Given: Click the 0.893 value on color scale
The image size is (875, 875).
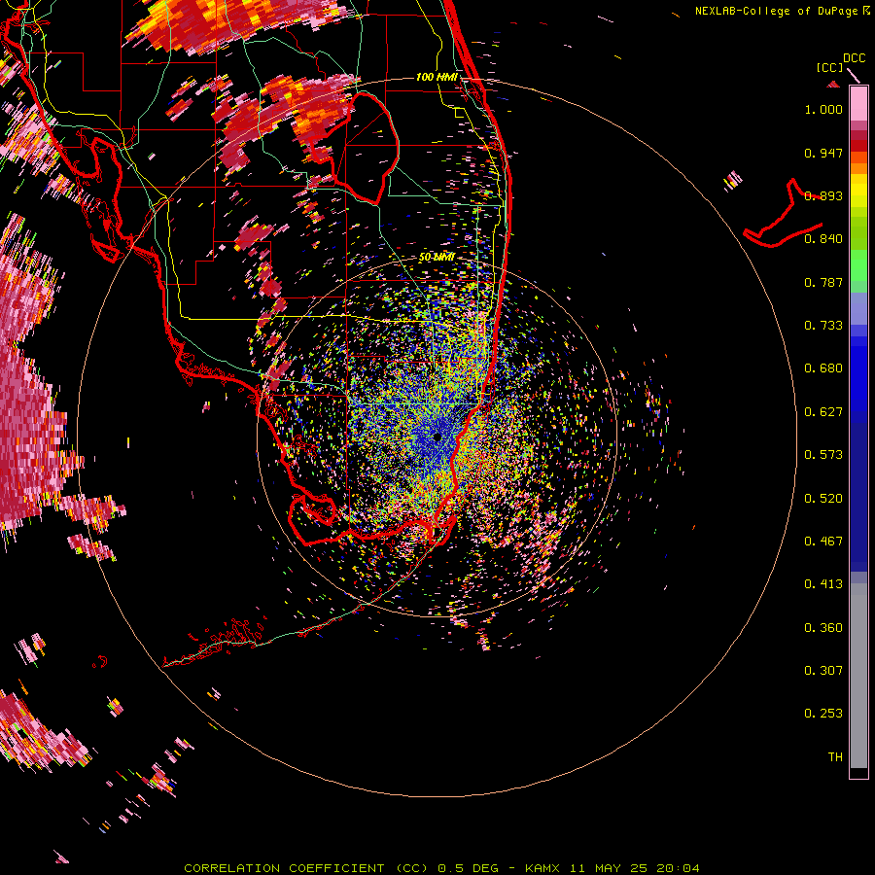Looking at the screenshot, I should [823, 195].
